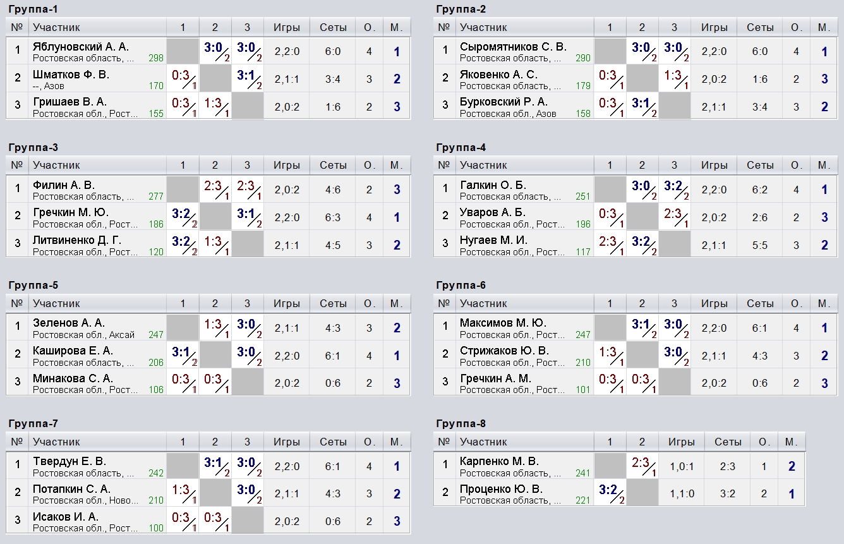Click the Игры column header in Группа-4
Image resolution: width=844 pixels, height=544 pixels.
click(x=714, y=165)
